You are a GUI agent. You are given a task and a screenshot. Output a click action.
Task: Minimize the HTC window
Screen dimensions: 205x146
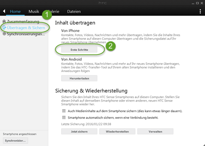[x=193, y=3]
